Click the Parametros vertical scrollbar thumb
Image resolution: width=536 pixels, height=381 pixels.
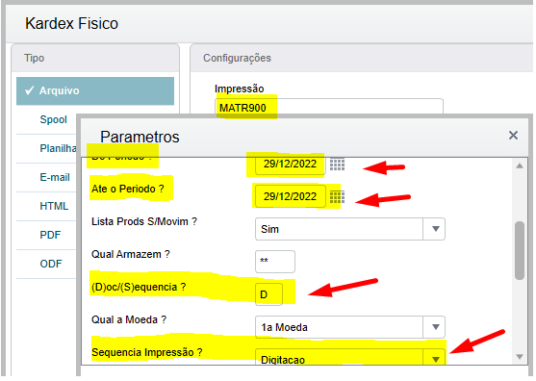[520, 251]
